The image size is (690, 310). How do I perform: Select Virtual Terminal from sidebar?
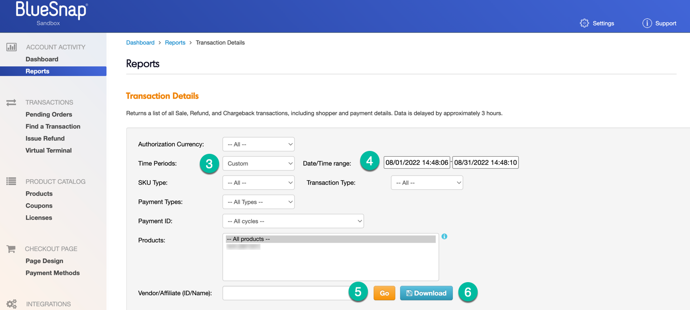[49, 150]
